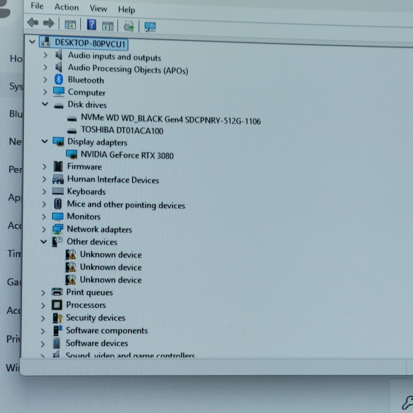Click the Computer category monitor icon
This screenshot has width=413, height=413.
[59, 92]
